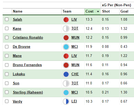Toggle the Cost column sort arrow
This screenshot has width=134, height=105.
[x=98, y=11]
